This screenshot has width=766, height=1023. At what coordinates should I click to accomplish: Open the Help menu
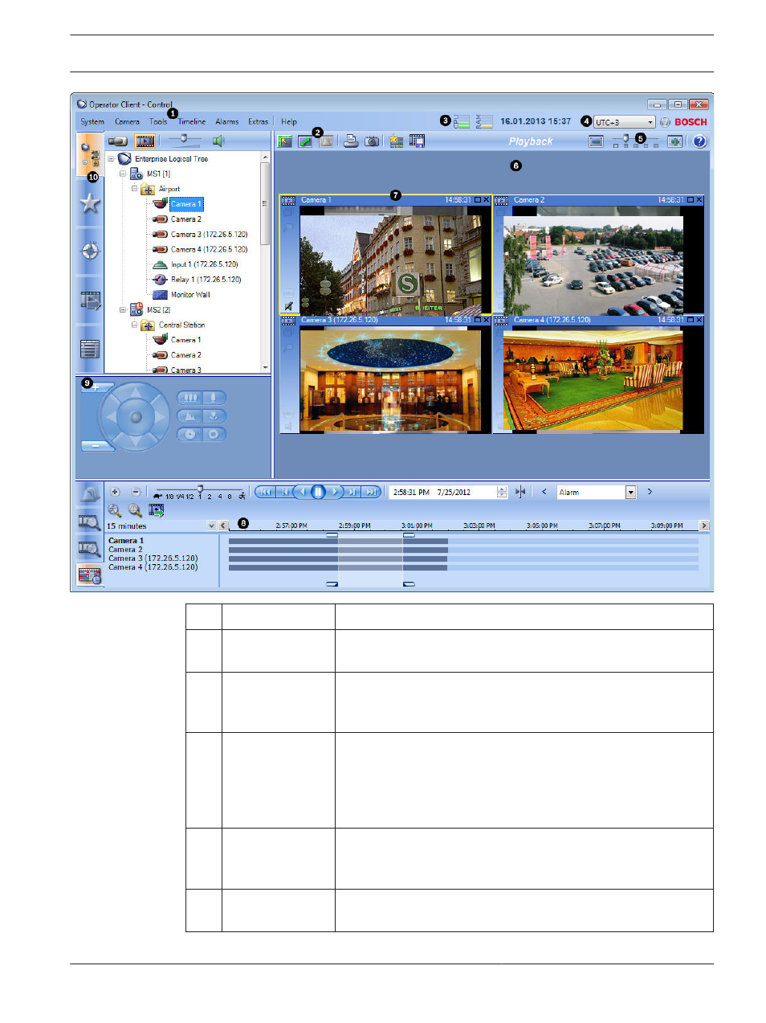tap(289, 122)
